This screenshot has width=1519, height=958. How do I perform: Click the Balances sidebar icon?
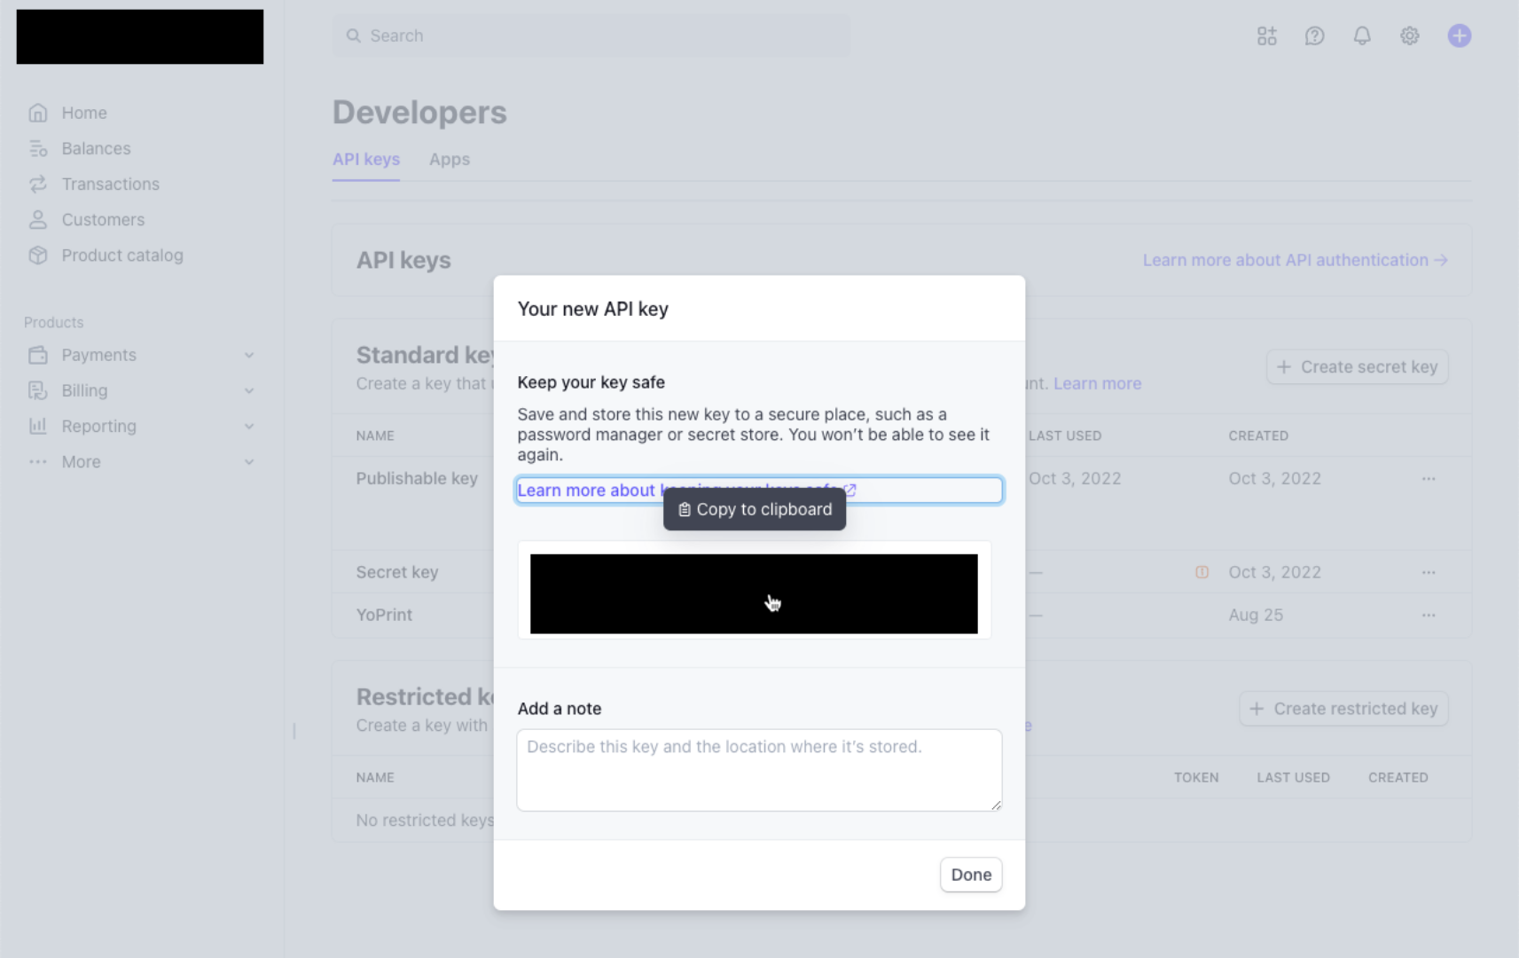(37, 148)
